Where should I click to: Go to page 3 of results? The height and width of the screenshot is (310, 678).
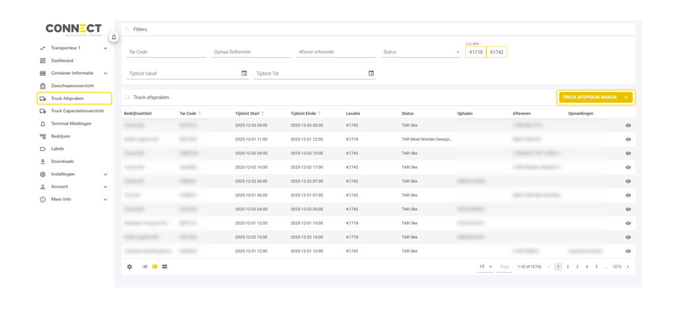(577, 267)
